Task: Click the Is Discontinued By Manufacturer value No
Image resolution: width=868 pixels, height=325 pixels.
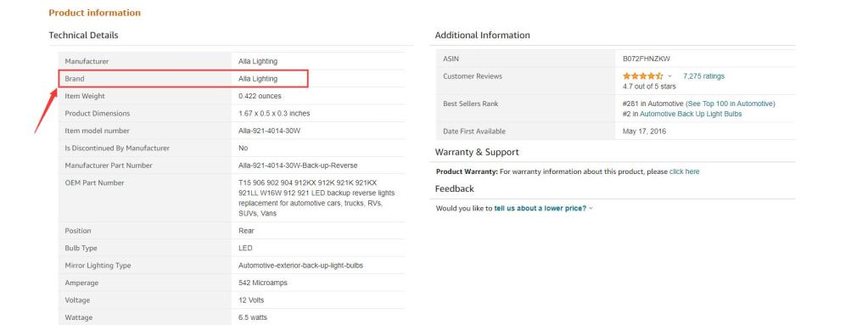Action: tap(243, 148)
